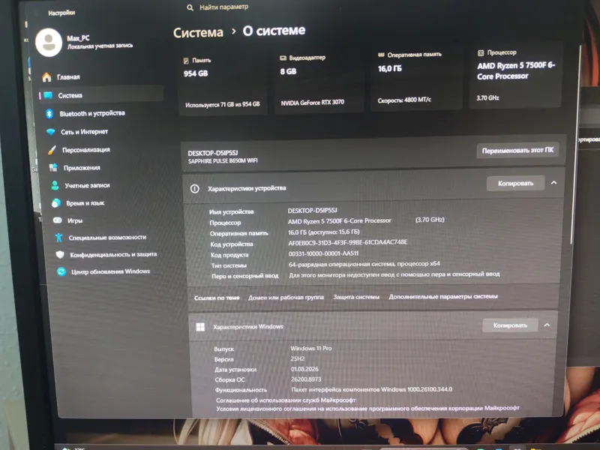
Task: Click the Скорость: 4800 МТ/с text
Action: pos(404,100)
